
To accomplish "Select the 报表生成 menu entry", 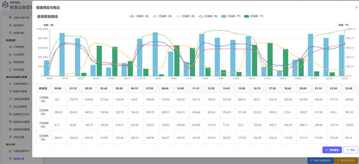I will 16,159.
